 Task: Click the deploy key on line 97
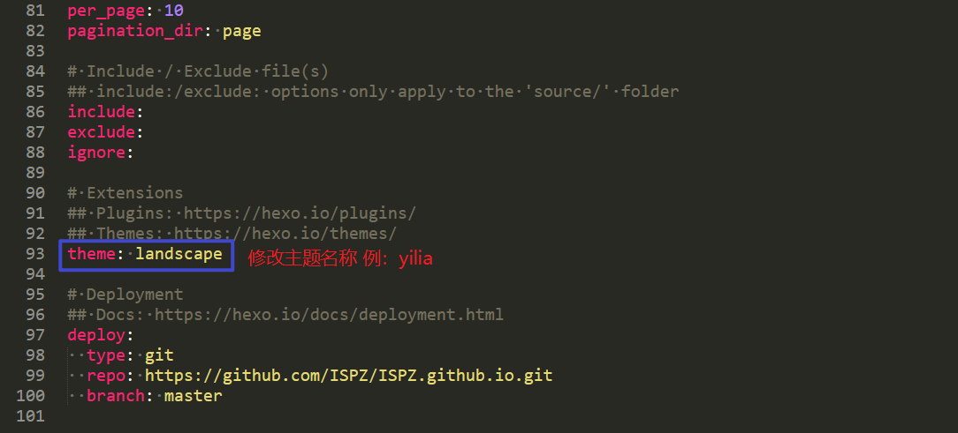(96, 335)
